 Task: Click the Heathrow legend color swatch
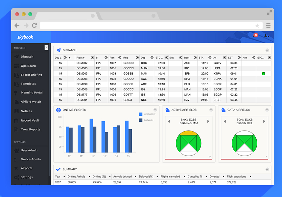coord(141,114)
